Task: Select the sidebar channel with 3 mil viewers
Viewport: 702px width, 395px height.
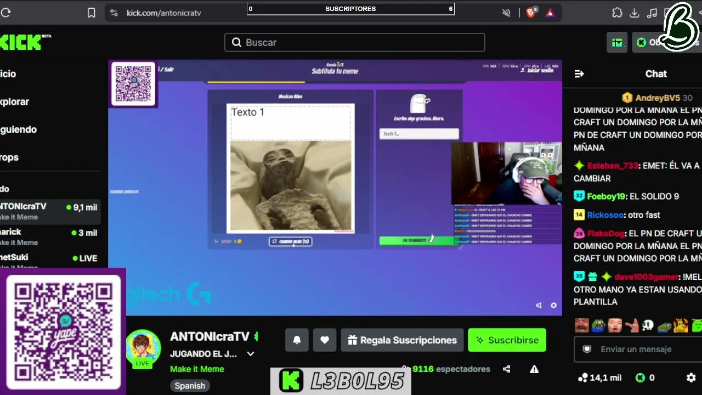Action: coord(50,237)
